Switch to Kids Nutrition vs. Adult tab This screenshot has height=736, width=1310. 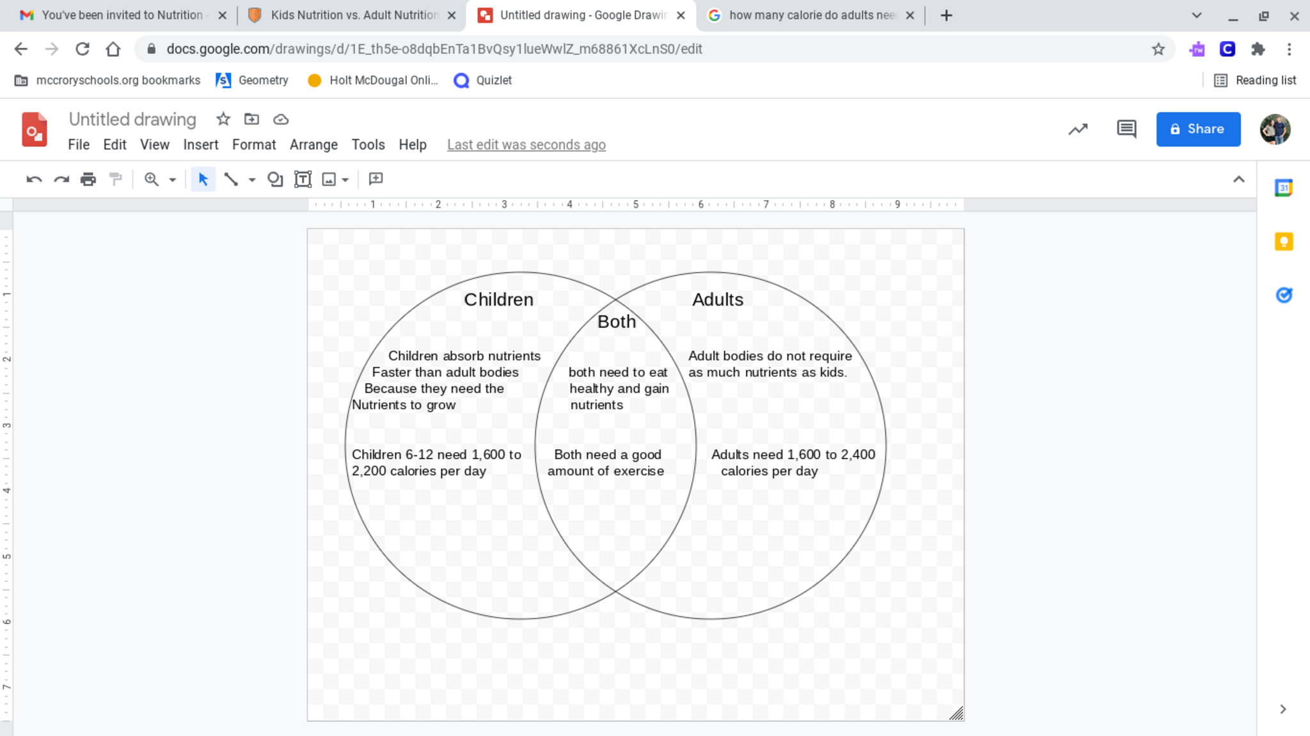pyautogui.click(x=353, y=15)
